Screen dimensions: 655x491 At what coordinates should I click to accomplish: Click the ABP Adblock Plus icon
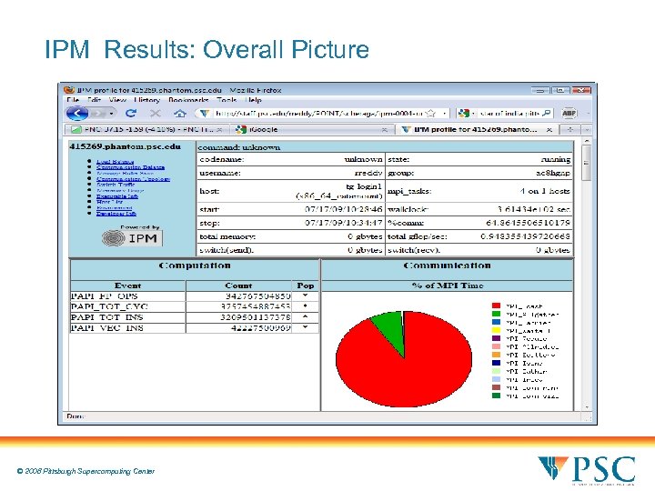click(569, 113)
